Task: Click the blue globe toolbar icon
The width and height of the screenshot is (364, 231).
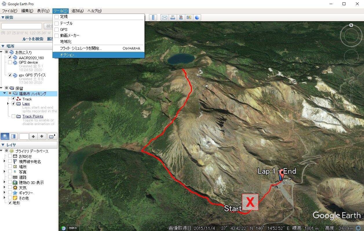Action: [x=197, y=17]
